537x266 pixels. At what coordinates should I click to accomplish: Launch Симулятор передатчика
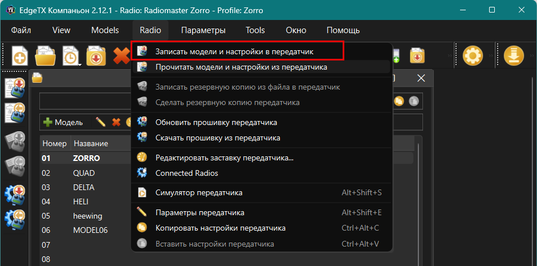point(262,192)
